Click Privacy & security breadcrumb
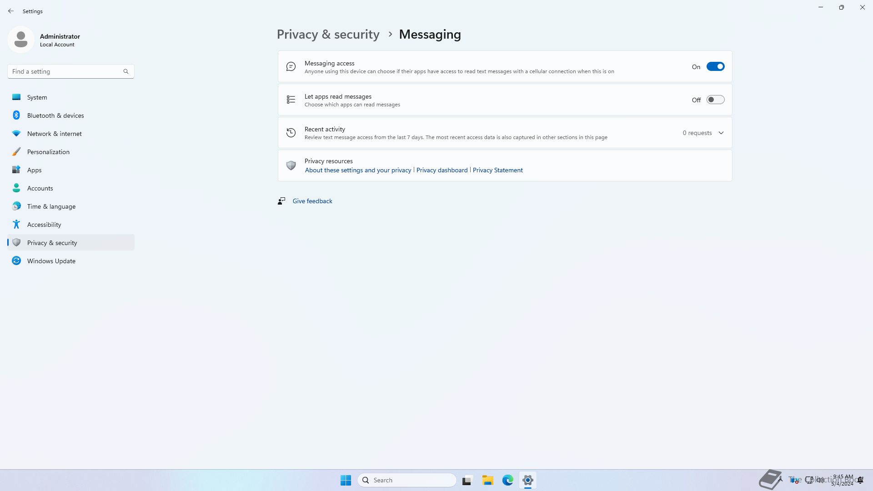This screenshot has width=873, height=491. [x=328, y=35]
